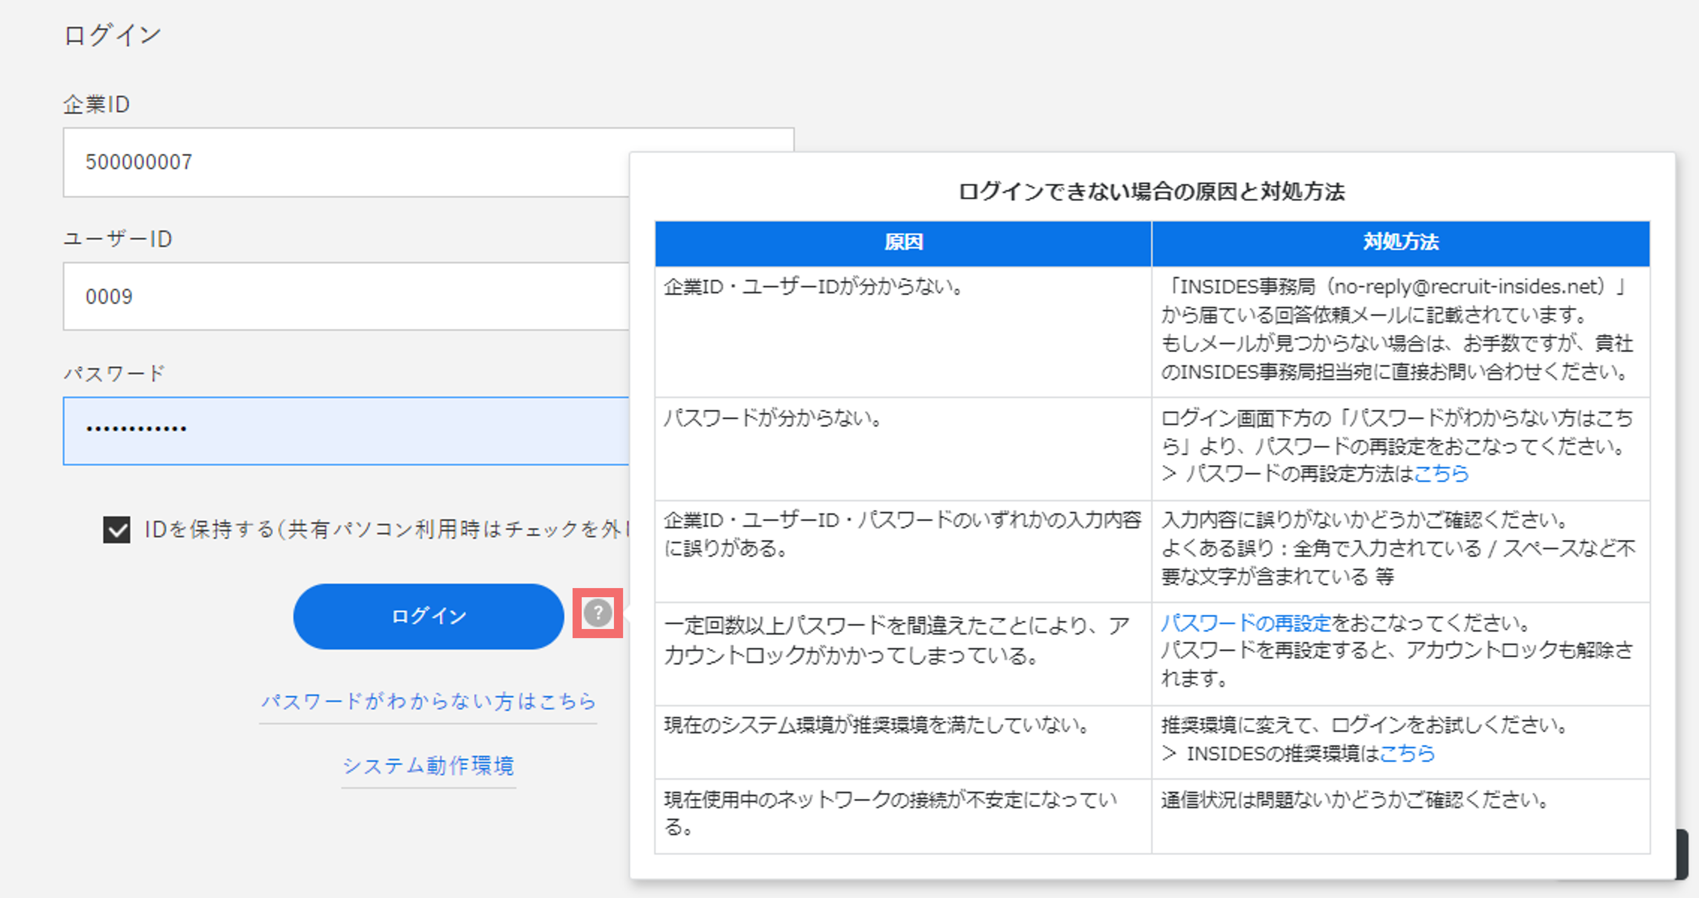
Task: Open こちら link for パスワードの再設定方法
Action: coord(1441,474)
